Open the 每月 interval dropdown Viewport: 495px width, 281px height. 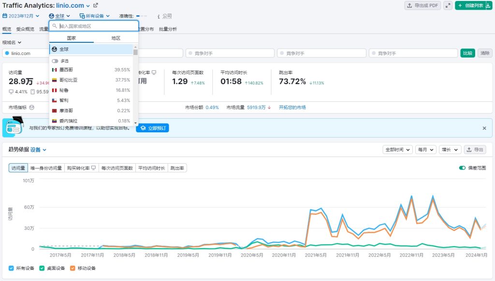425,150
